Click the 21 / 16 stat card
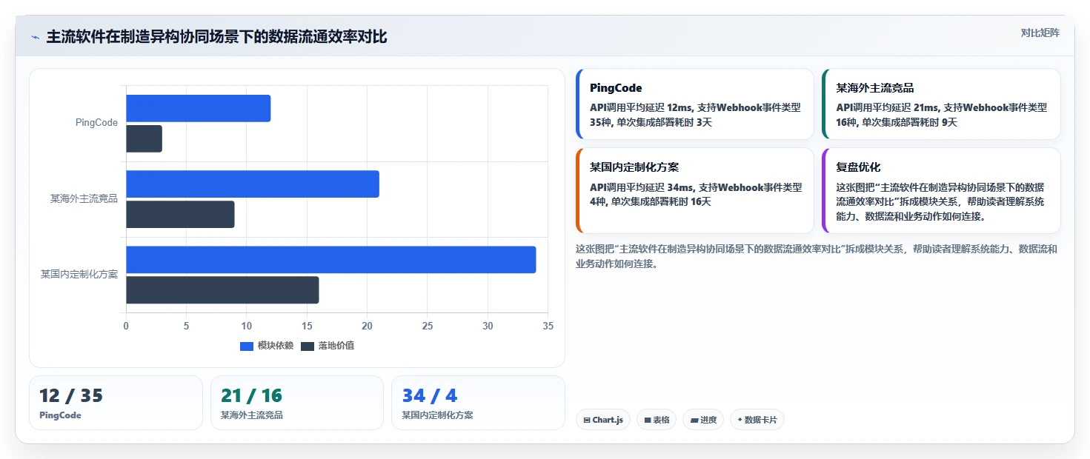Viewport: 1090px width, 459px height. 297,403
